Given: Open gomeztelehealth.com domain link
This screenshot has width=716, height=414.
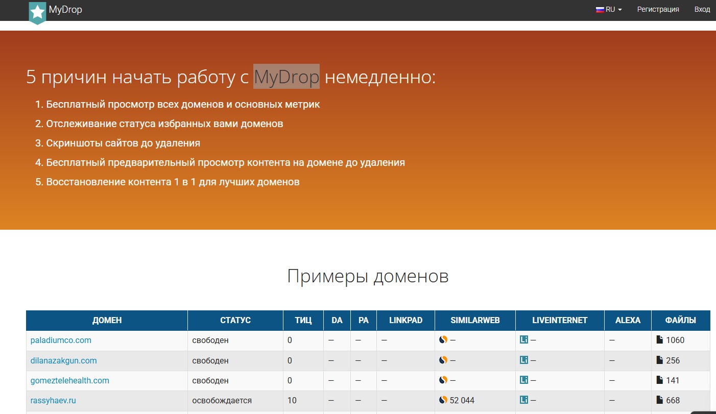Looking at the screenshot, I should tap(70, 380).
